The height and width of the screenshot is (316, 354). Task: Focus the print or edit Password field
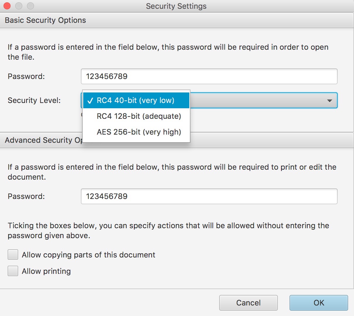click(x=209, y=196)
